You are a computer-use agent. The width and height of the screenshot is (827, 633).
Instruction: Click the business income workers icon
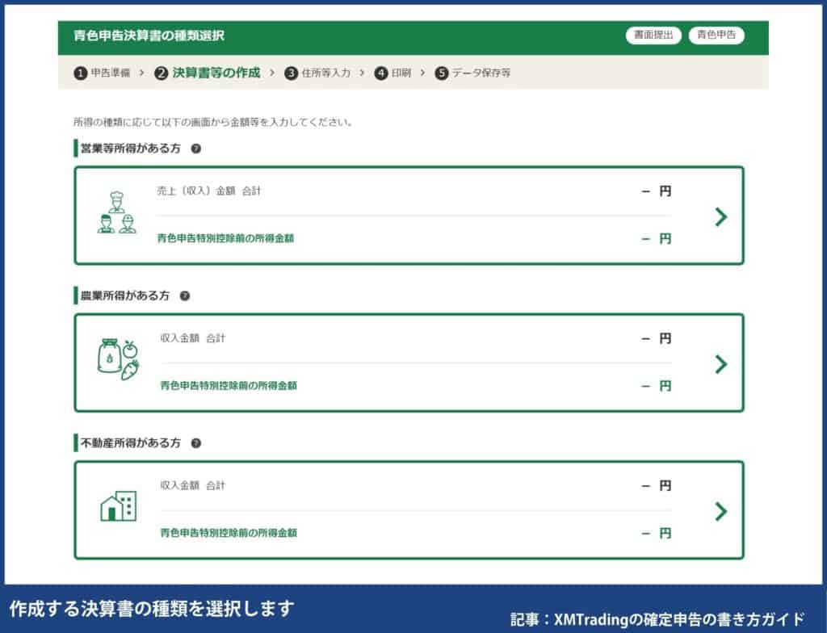pyautogui.click(x=116, y=212)
